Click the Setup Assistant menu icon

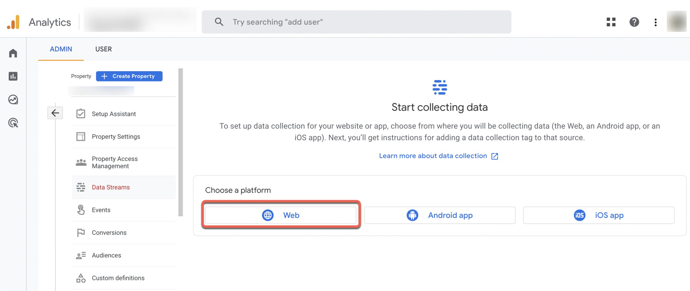[x=81, y=114]
